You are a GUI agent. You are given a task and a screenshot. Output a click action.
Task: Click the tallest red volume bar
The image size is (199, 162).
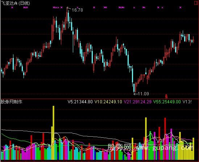pyautogui.click(x=165, y=139)
